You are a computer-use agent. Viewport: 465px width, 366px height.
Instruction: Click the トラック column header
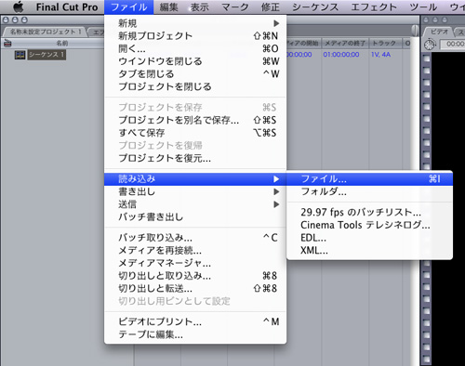(x=384, y=44)
